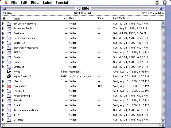171x128 pixels.
Task: Select the red Navigation folder icon
Action: (x=9, y=86)
